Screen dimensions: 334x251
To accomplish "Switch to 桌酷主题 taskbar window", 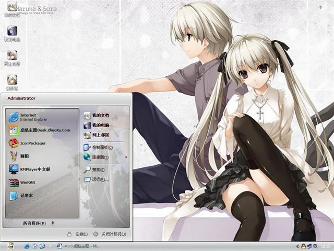I will point(79,246).
